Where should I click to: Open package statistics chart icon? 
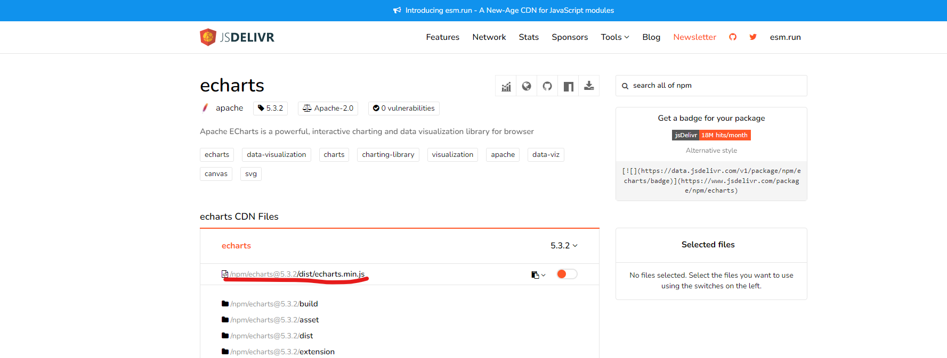[x=506, y=86]
